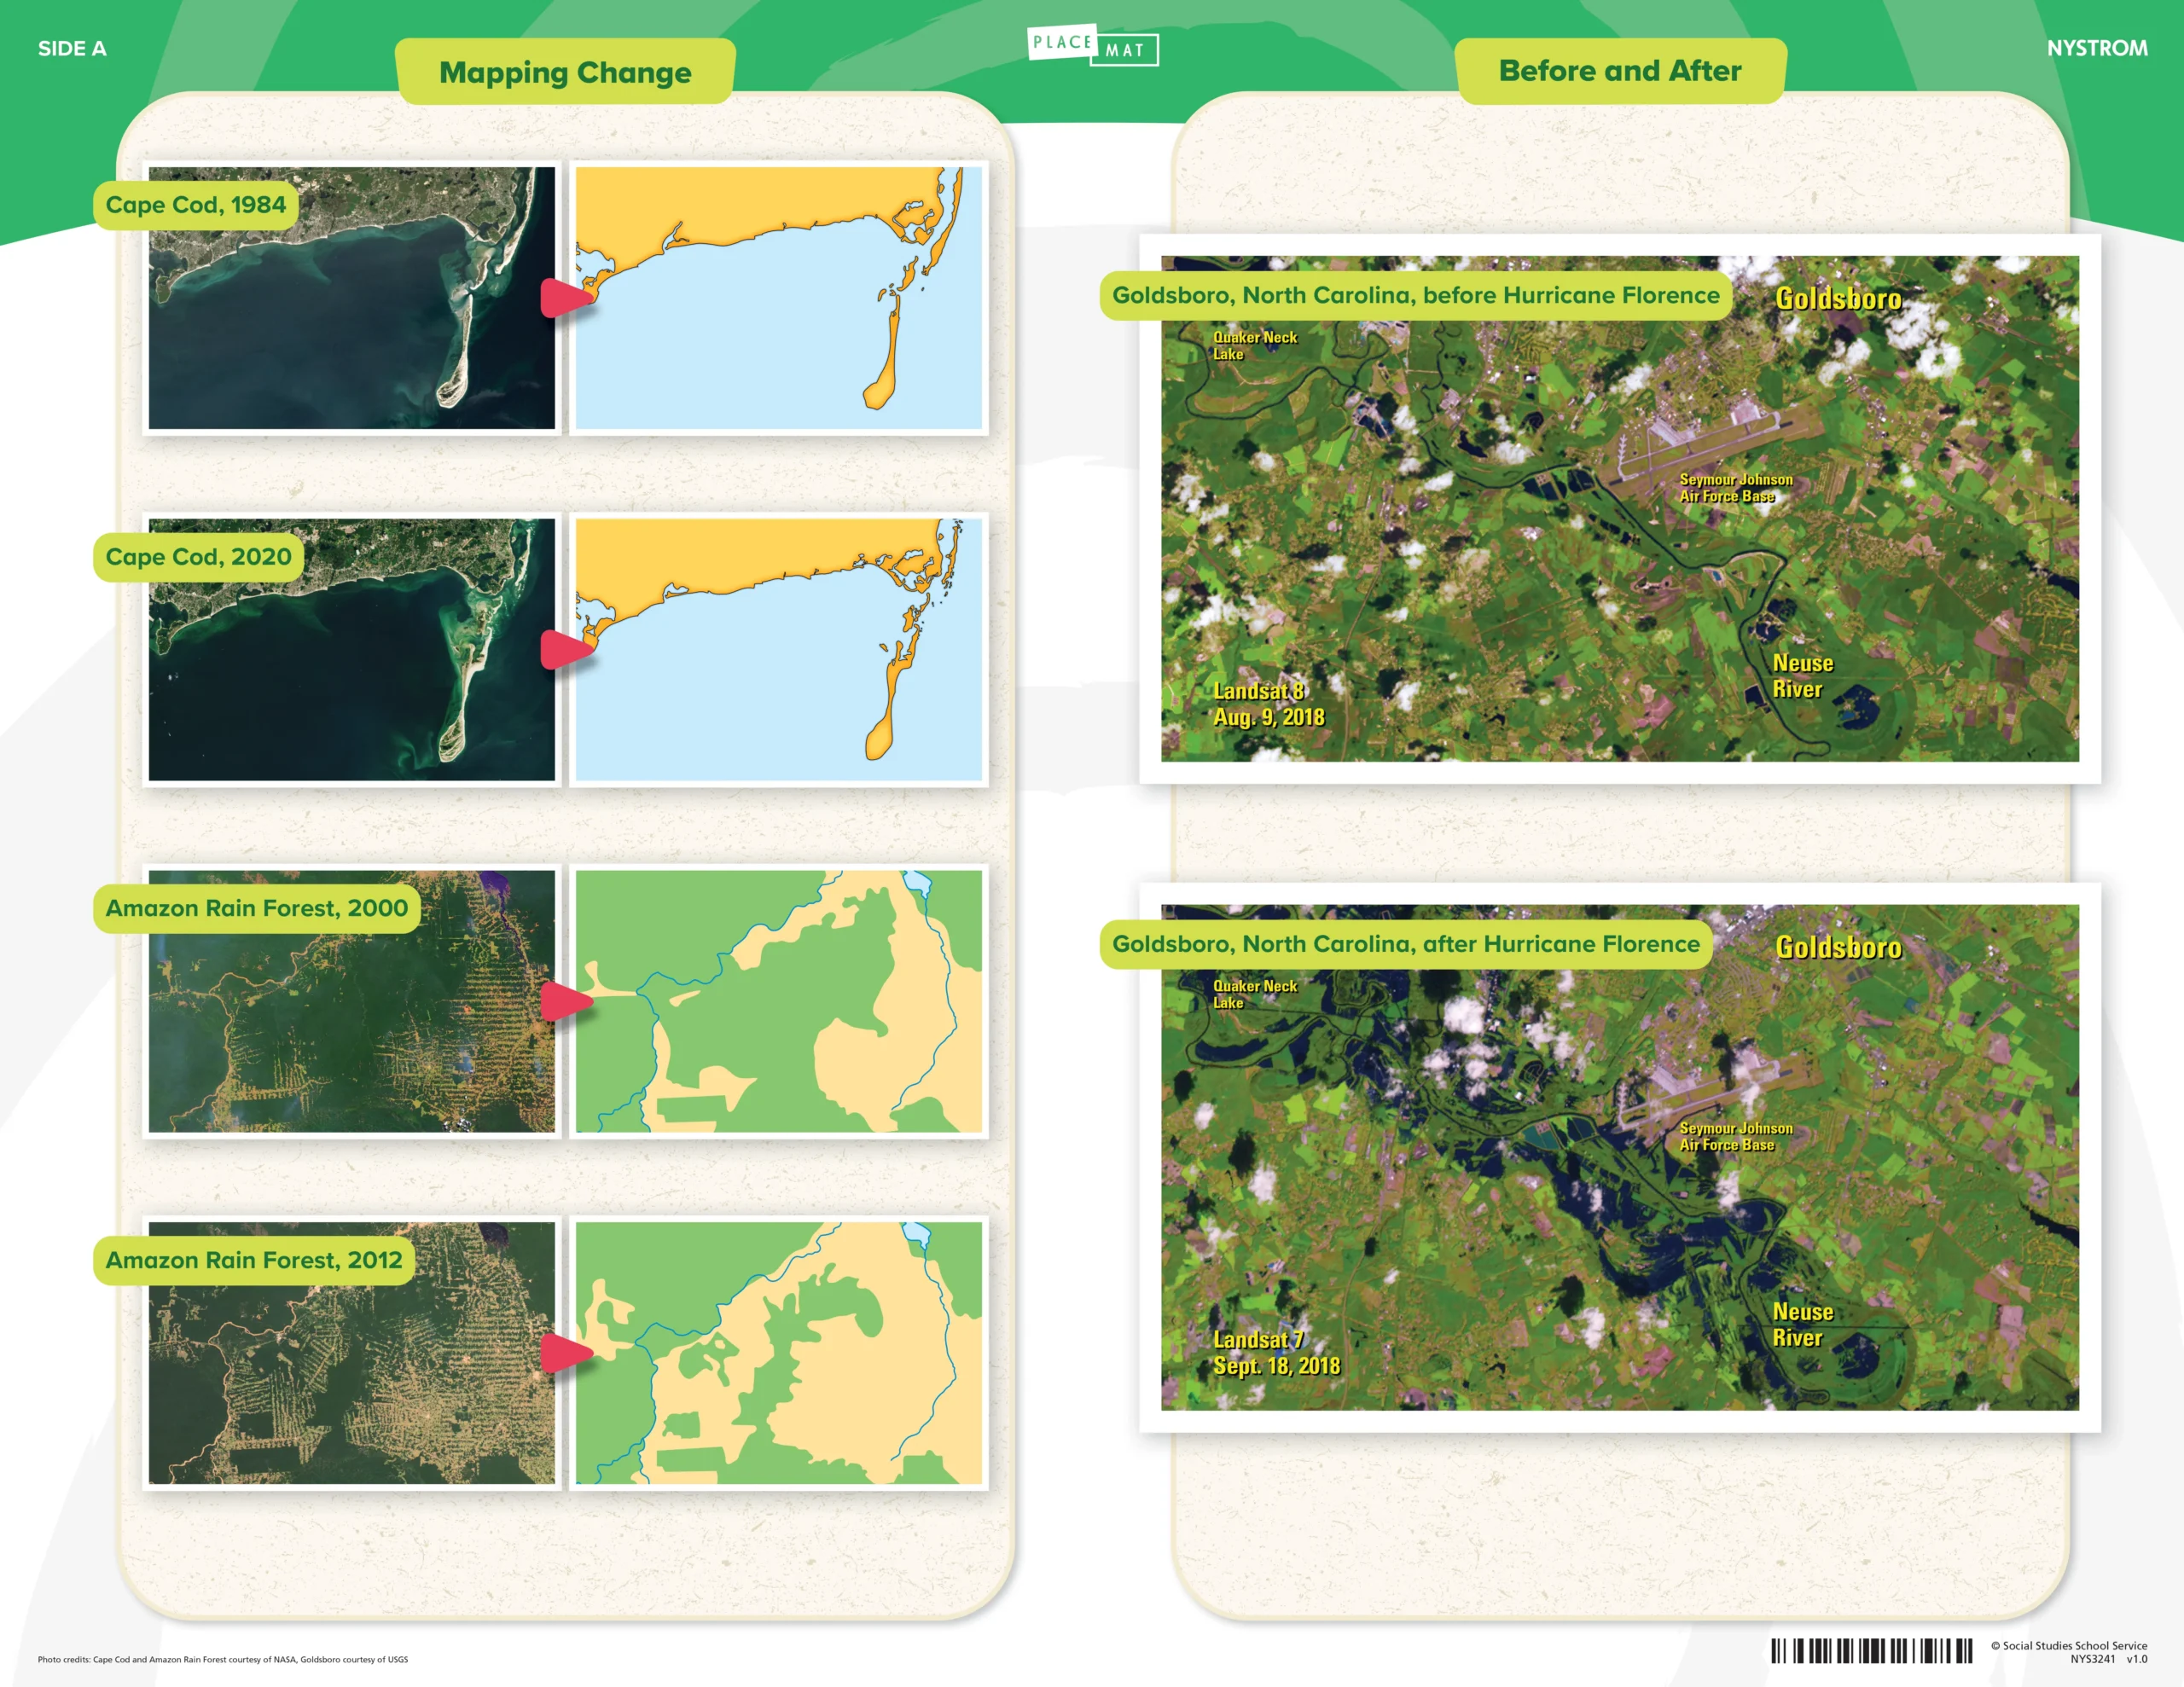The height and width of the screenshot is (1687, 2184).
Task: Click the "after Hurricane Florence" Goldsboro caption
Action: (1406, 944)
